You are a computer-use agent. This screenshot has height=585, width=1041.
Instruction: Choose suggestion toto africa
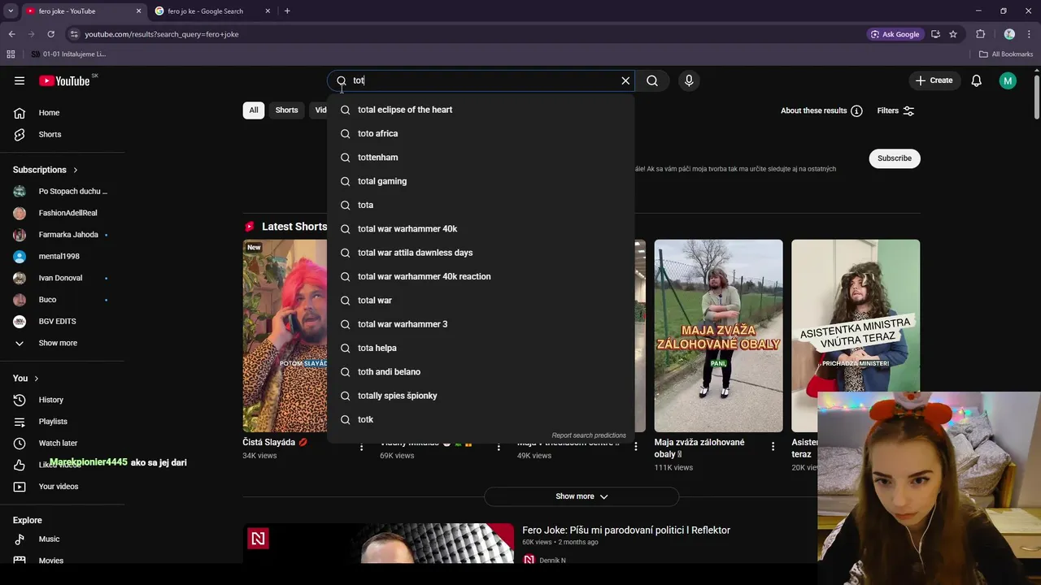tap(481, 133)
